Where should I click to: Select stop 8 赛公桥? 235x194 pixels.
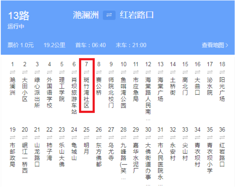(99, 86)
